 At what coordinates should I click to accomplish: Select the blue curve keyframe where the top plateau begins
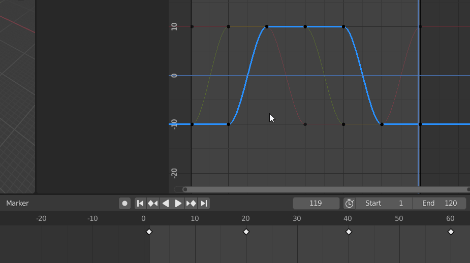[x=267, y=27]
